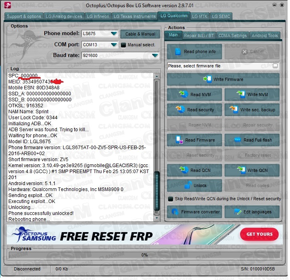Click the OTKSL: 916352 log line
The width and height of the screenshot is (290, 280).
click(x=26, y=106)
